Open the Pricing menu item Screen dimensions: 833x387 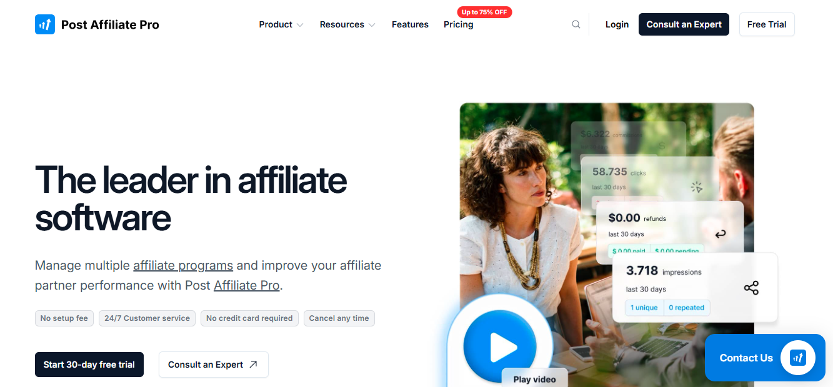[459, 24]
